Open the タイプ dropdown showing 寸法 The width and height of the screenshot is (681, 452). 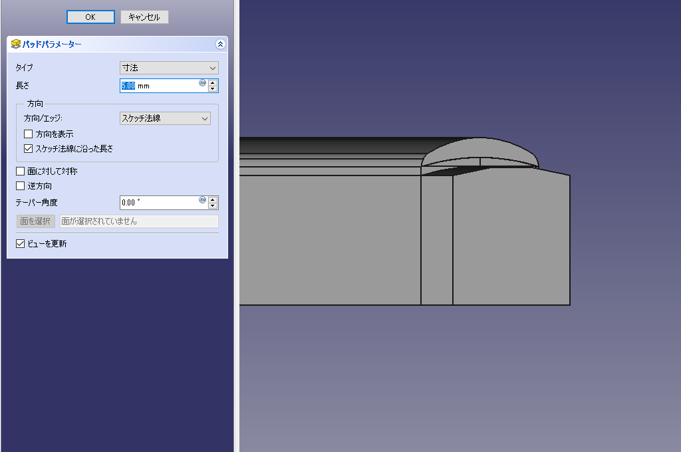pos(169,68)
